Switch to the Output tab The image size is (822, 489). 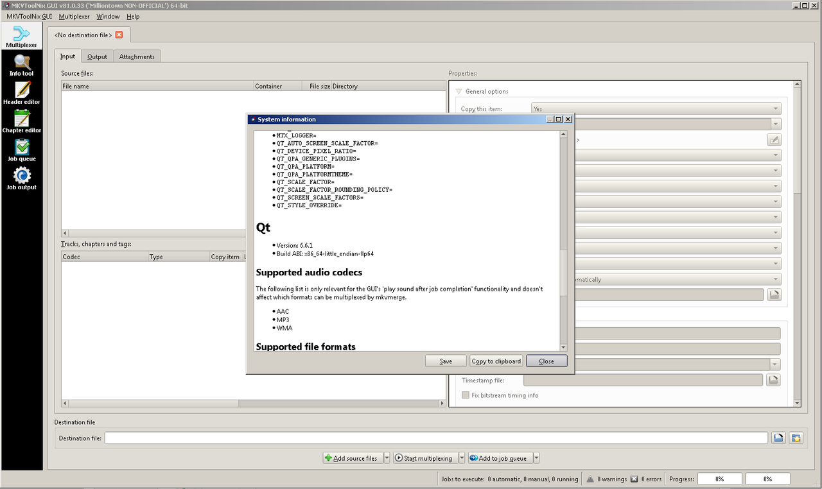coord(97,56)
